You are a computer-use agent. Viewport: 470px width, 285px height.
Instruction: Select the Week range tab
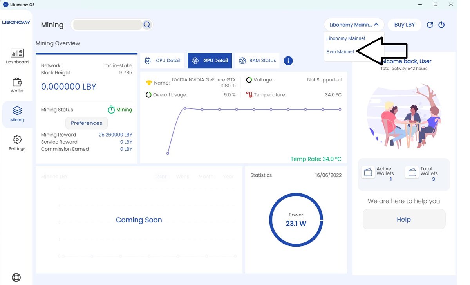(x=183, y=177)
